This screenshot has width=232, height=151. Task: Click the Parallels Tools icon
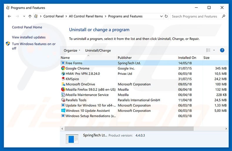[63, 100]
